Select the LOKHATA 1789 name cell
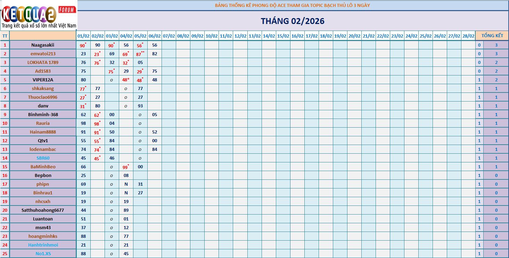This screenshot has width=509, height=258. click(x=43, y=62)
